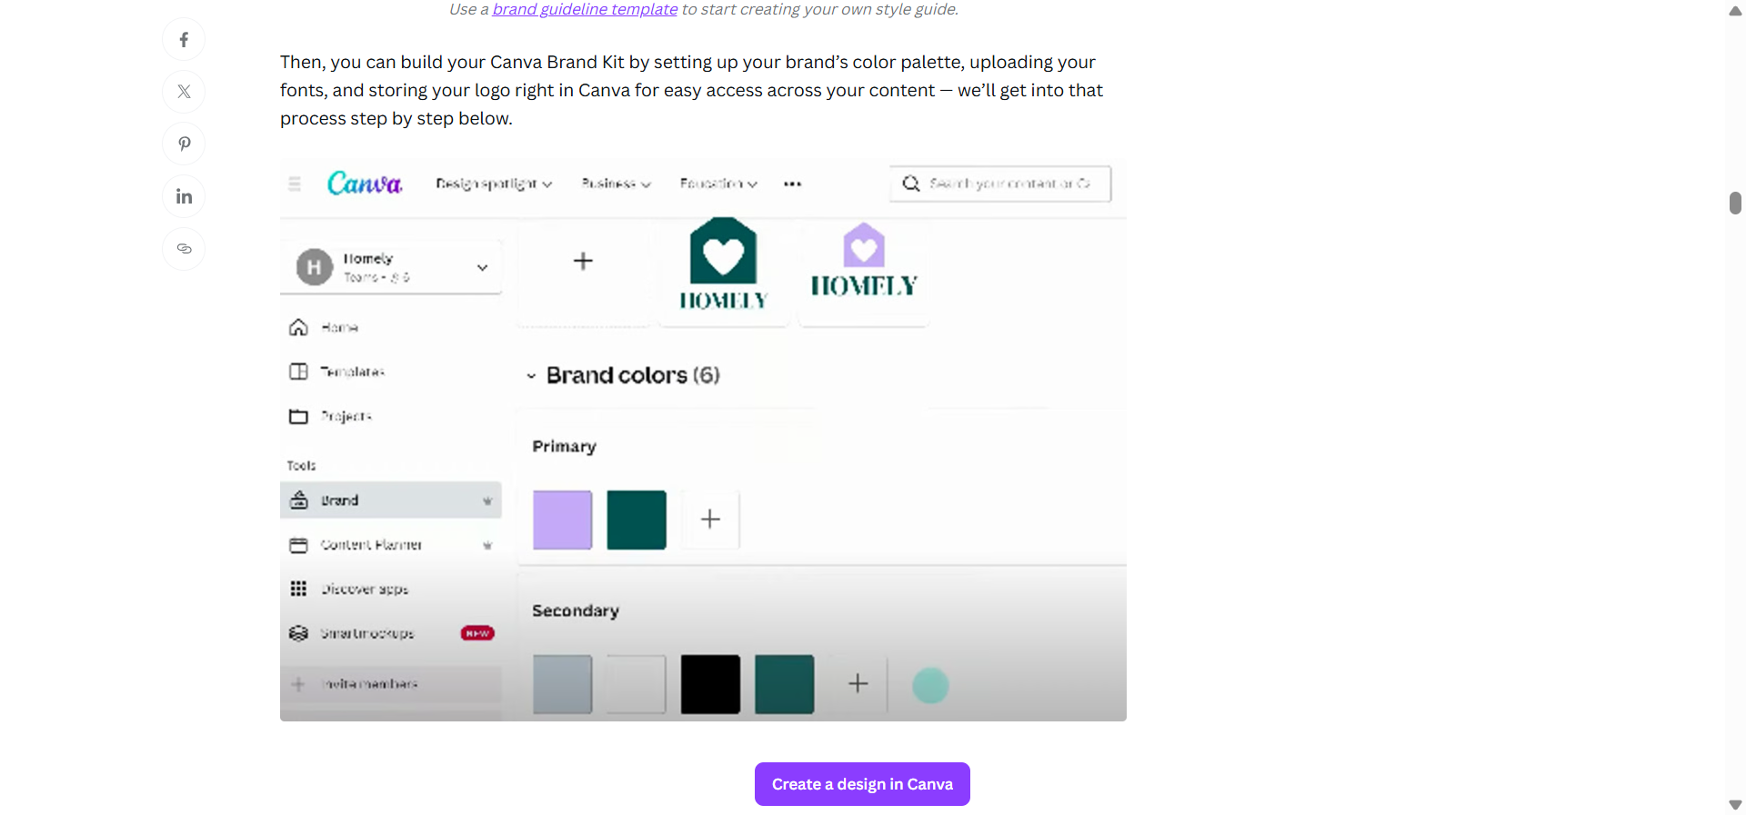Viewport: 1746px width, 815px height.
Task: Click the Search your content field
Action: [x=1000, y=184]
